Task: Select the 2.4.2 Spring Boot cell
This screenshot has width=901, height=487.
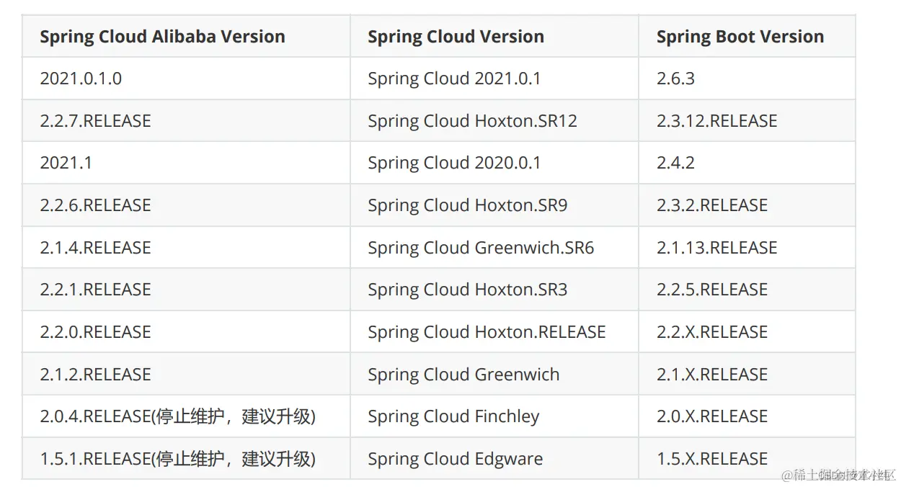Action: pyautogui.click(x=747, y=163)
